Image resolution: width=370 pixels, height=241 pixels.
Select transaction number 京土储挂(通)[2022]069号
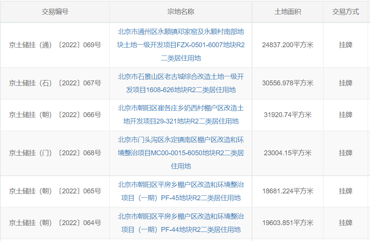55,45
